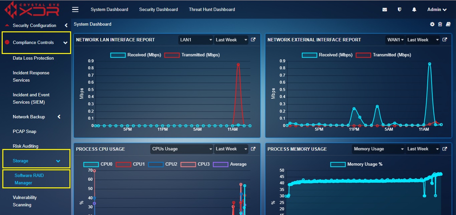The height and width of the screenshot is (215, 456).
Task: Click the Compliance Controls red circle icon
Action: [7, 42]
